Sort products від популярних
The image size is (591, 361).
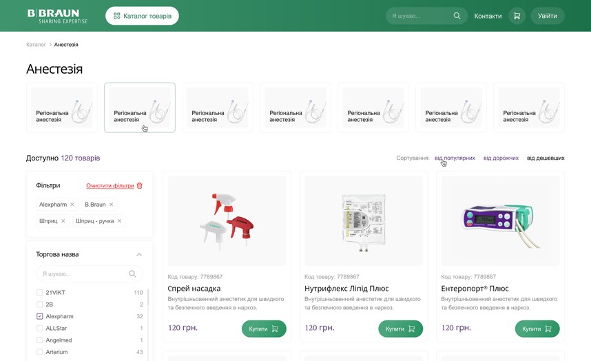coord(455,158)
